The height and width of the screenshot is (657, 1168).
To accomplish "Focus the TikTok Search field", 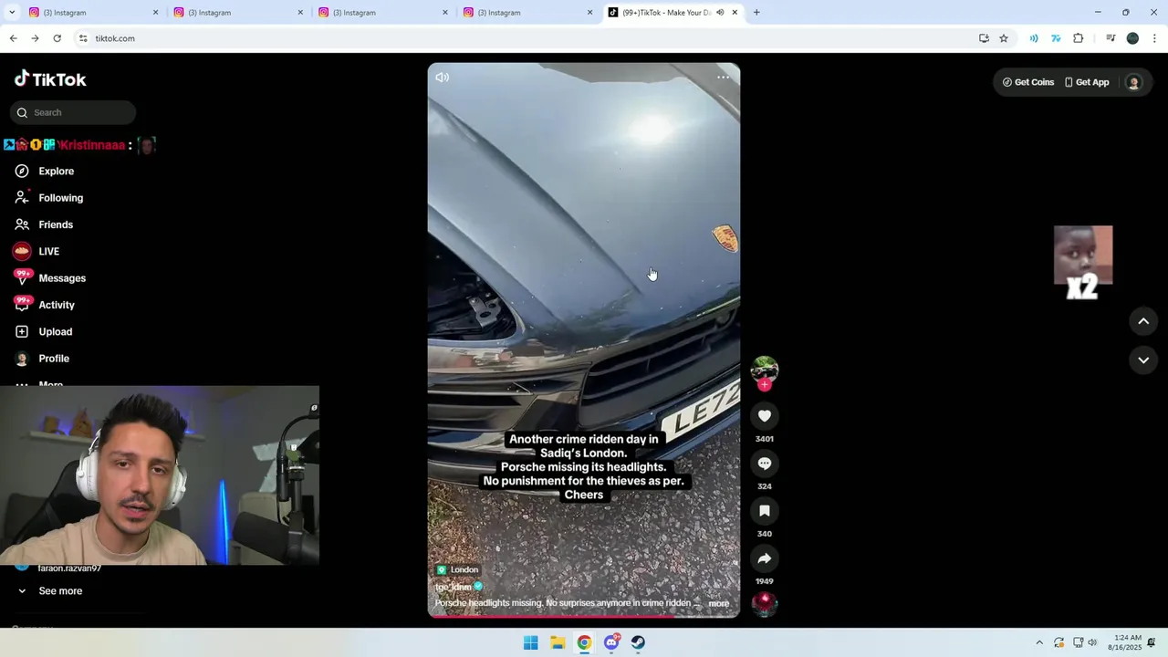I will pos(73,112).
